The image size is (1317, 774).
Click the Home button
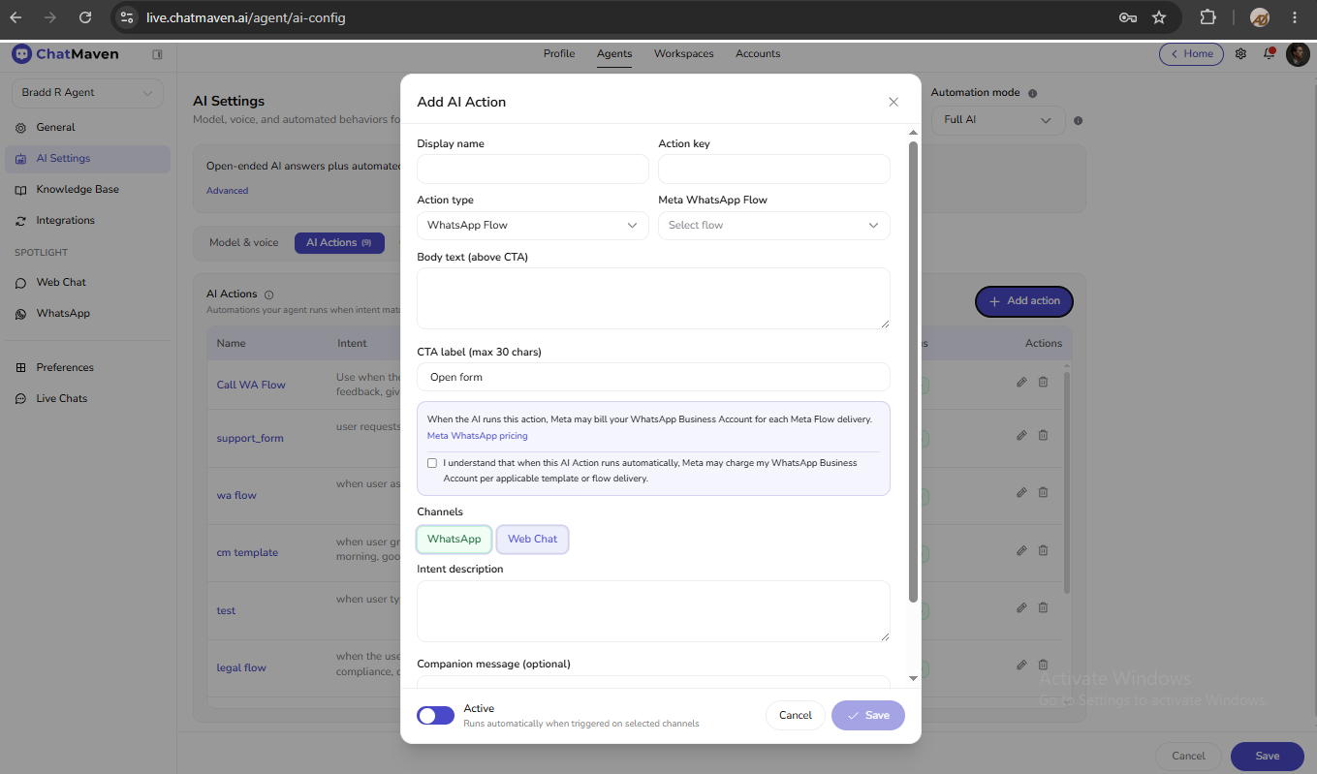pyautogui.click(x=1191, y=54)
